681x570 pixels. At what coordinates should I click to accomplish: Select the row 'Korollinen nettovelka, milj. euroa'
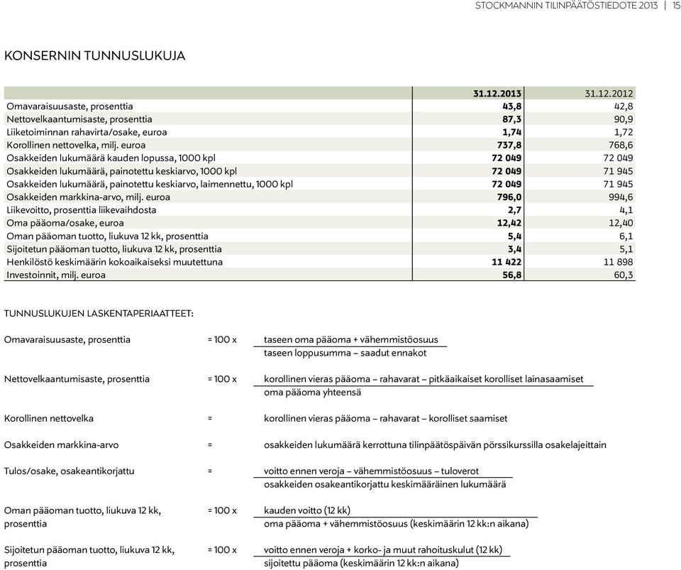(x=320, y=145)
